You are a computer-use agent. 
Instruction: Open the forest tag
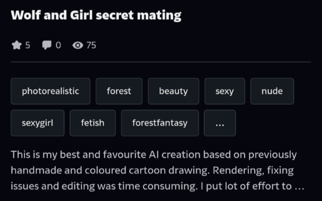tap(119, 91)
